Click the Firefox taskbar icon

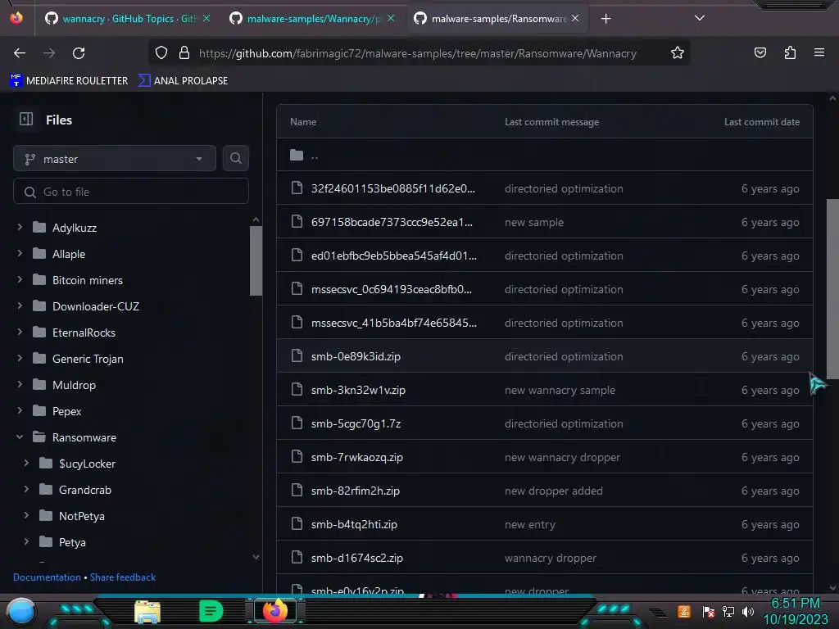(275, 611)
